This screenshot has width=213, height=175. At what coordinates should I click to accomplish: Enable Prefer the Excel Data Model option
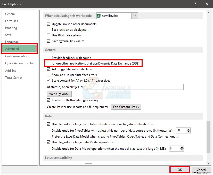pos(48,136)
